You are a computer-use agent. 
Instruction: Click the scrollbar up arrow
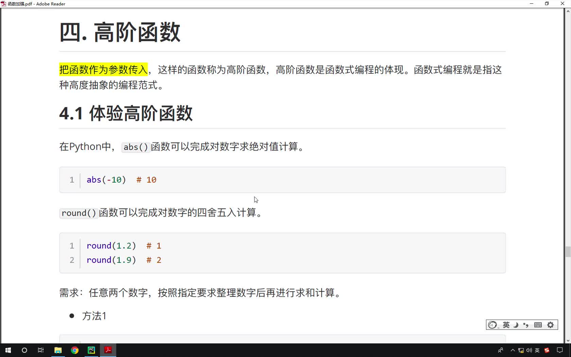(568, 11)
